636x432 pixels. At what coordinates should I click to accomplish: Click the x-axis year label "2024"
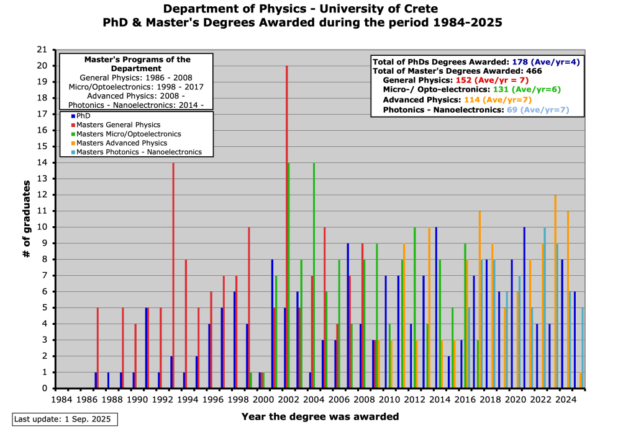point(566,400)
